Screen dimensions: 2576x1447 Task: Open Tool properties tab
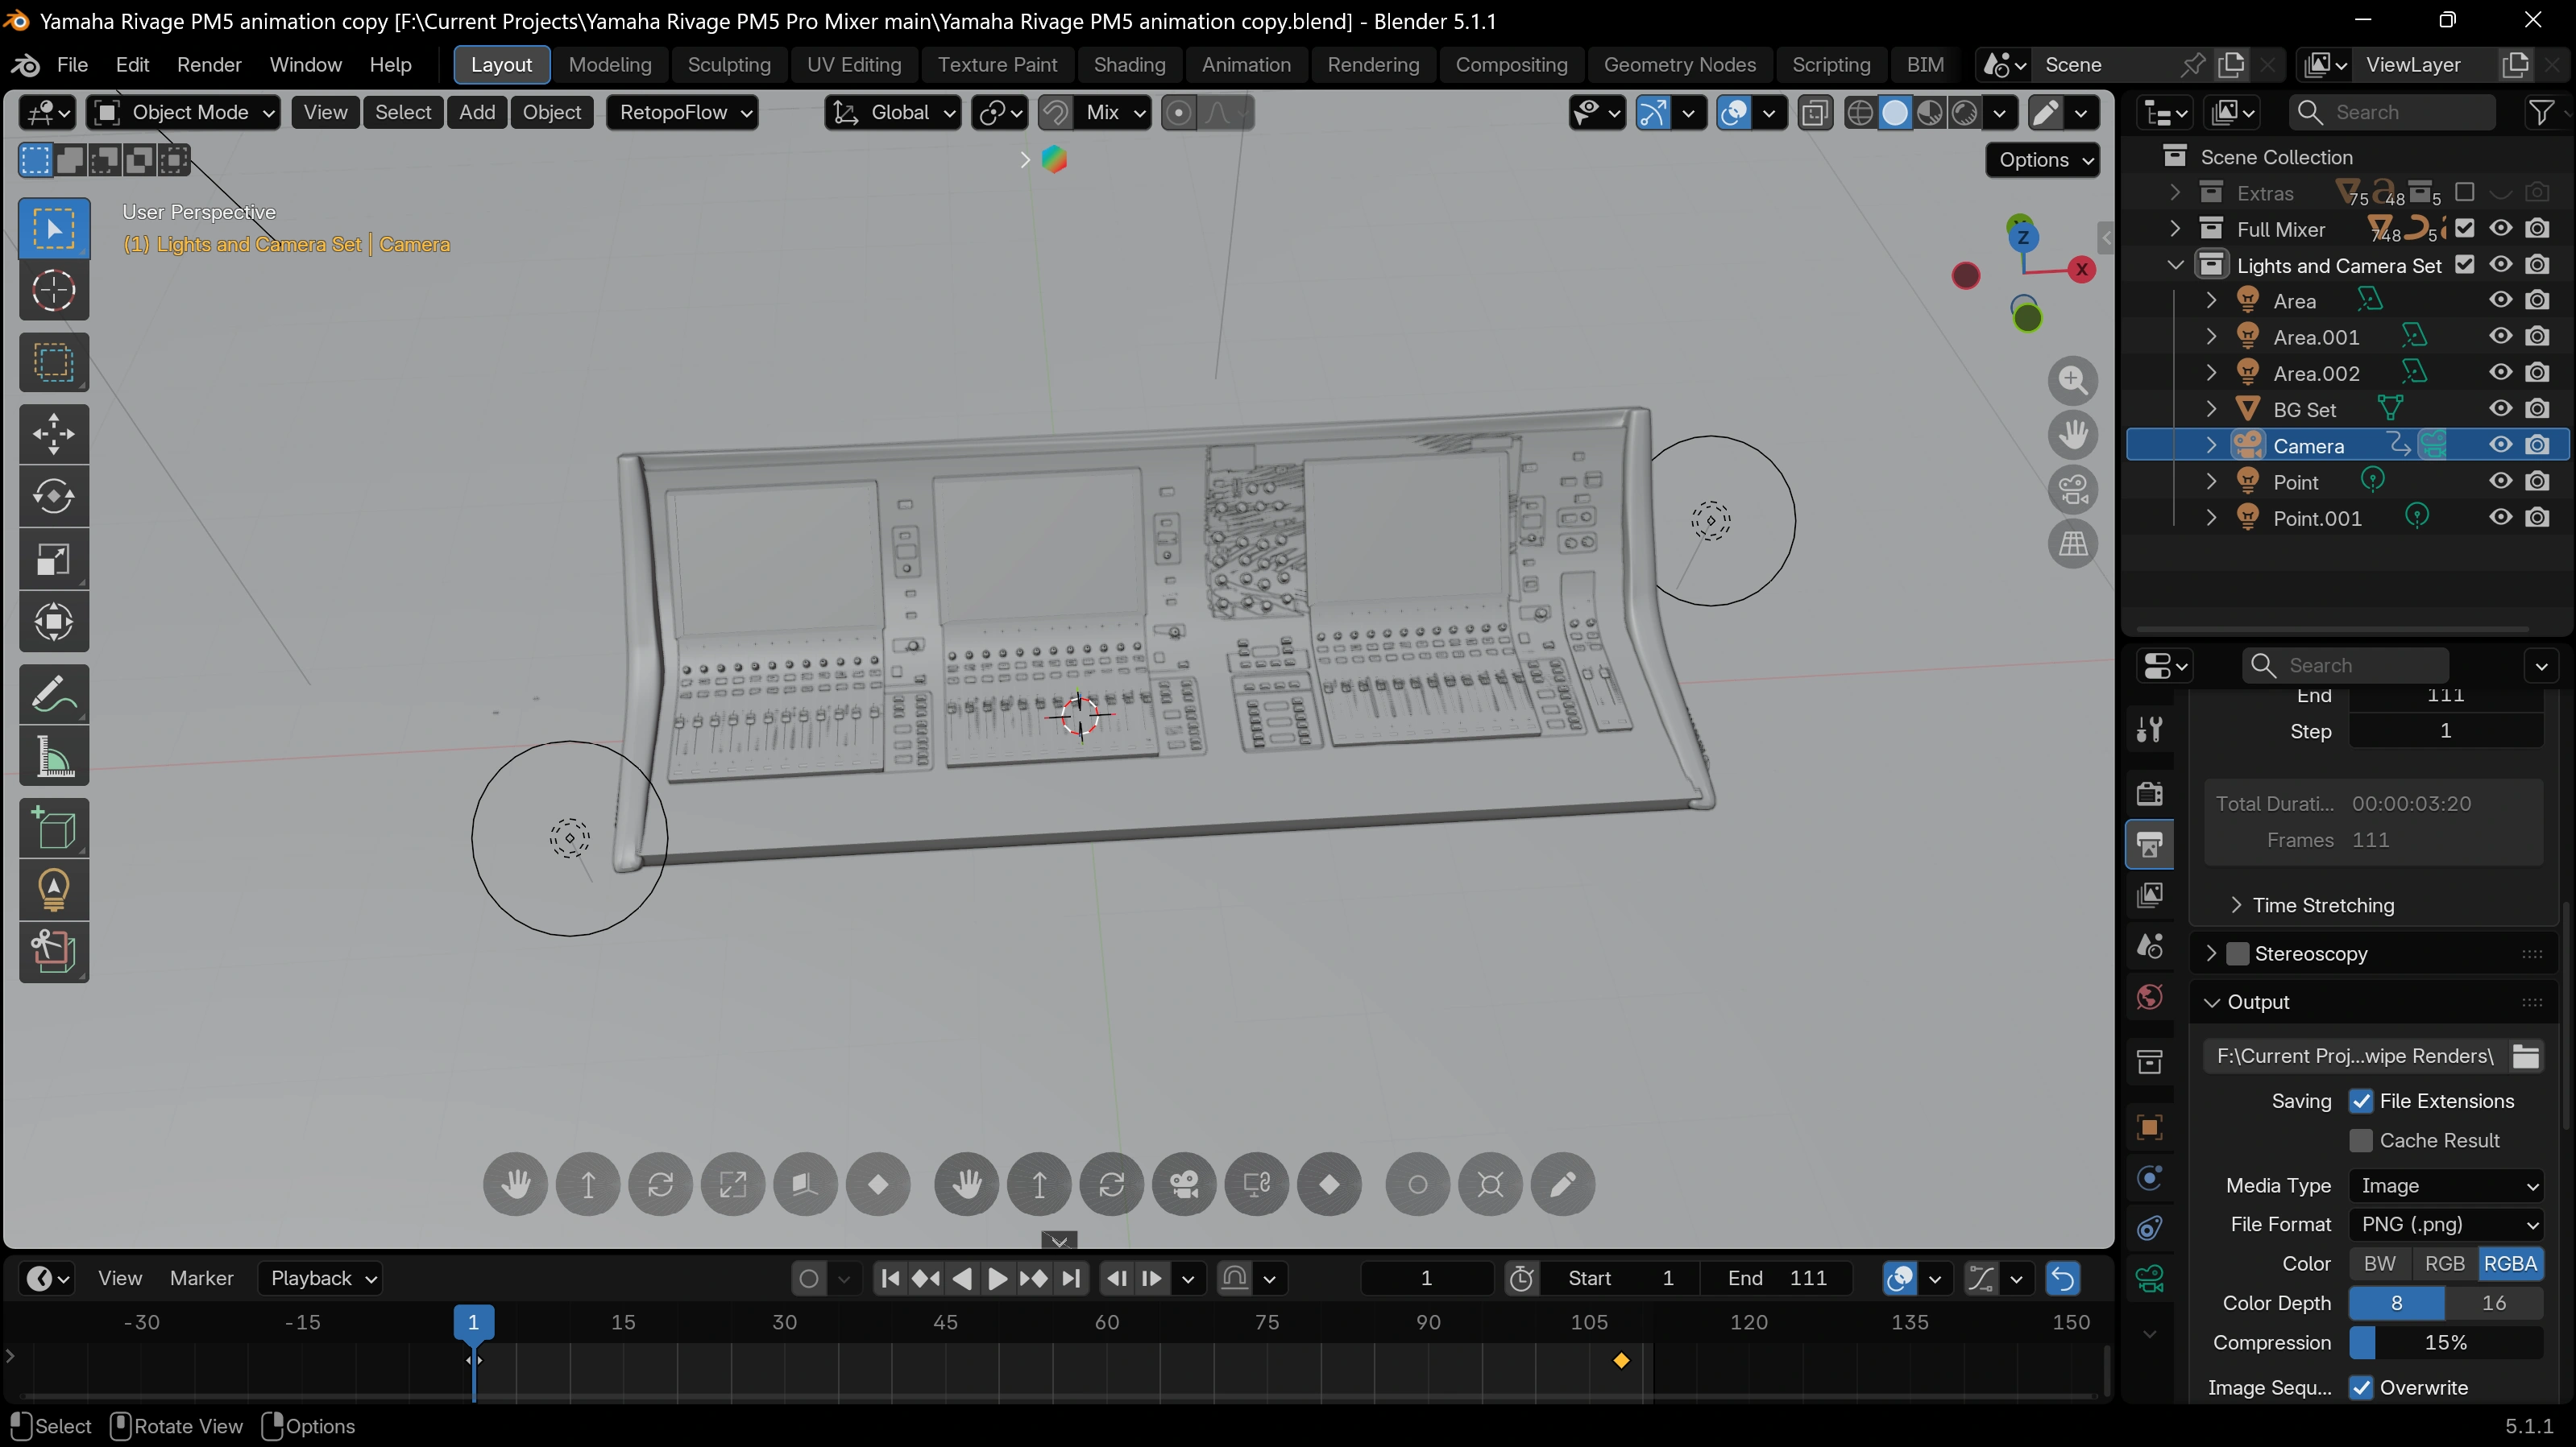(2150, 729)
